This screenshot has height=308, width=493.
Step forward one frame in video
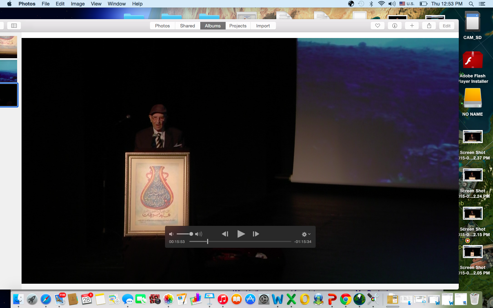[x=256, y=234]
